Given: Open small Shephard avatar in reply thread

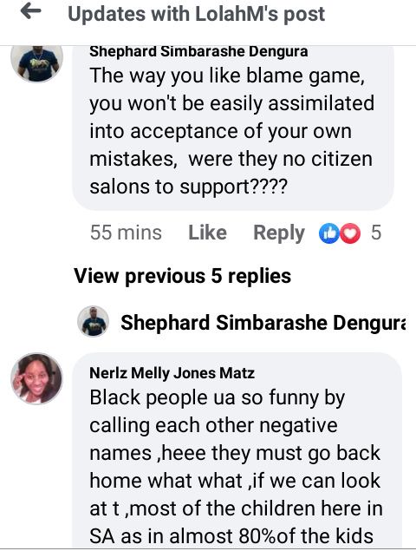Looking at the screenshot, I should [93, 321].
